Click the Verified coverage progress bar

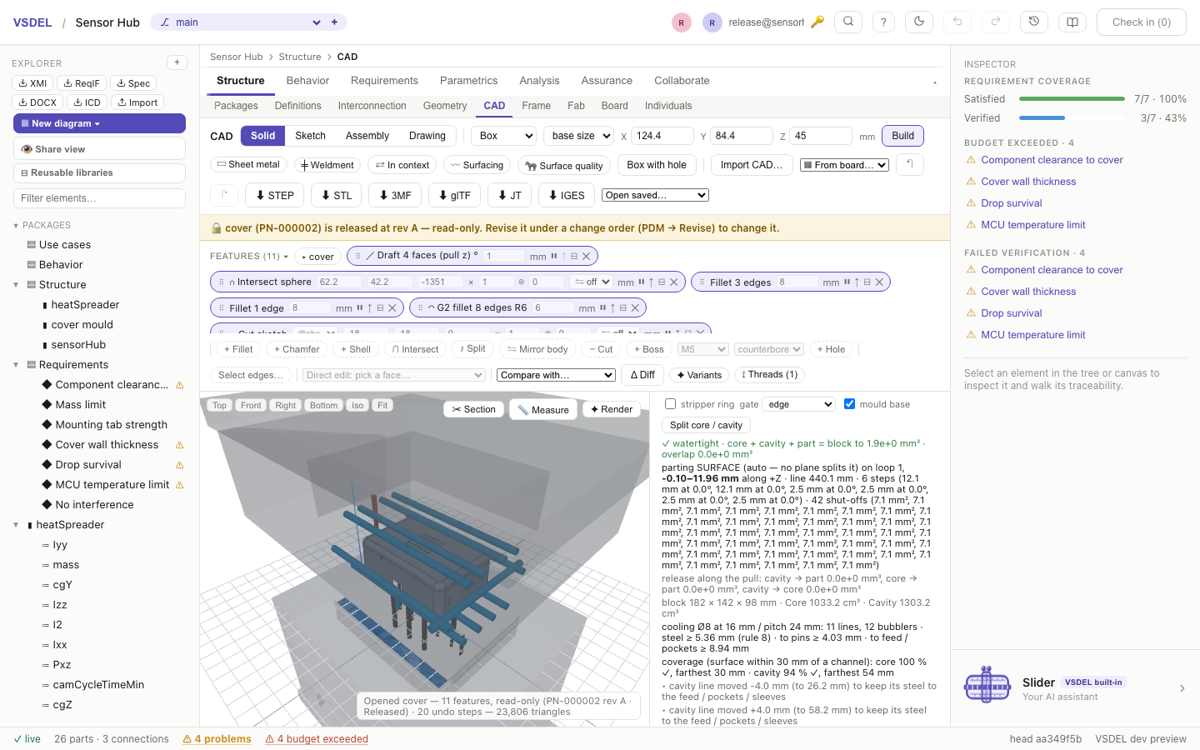coord(1072,118)
